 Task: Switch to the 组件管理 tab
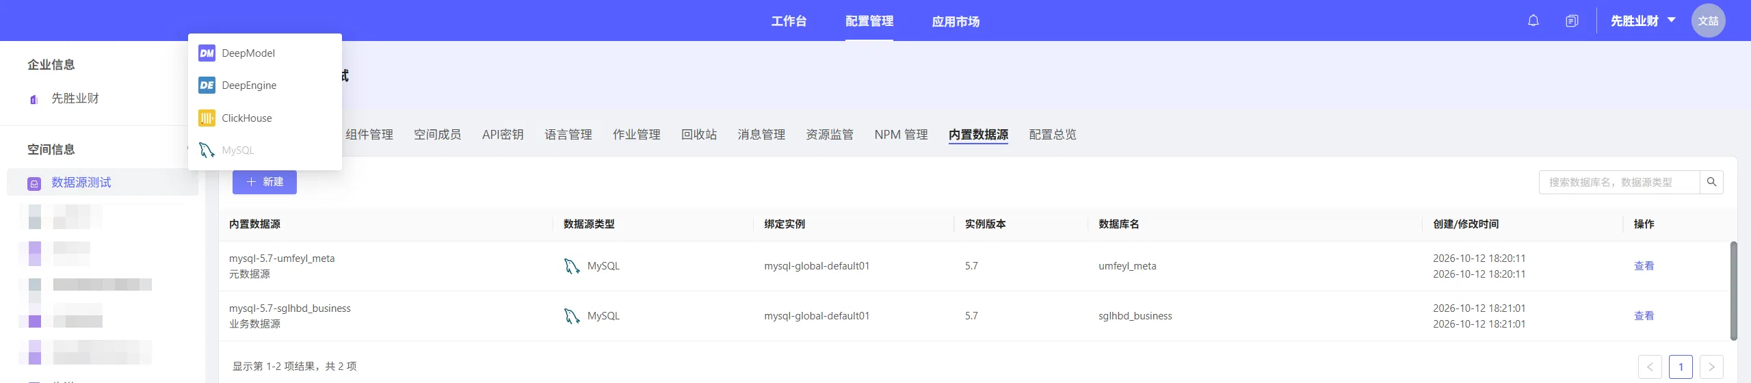click(x=369, y=135)
